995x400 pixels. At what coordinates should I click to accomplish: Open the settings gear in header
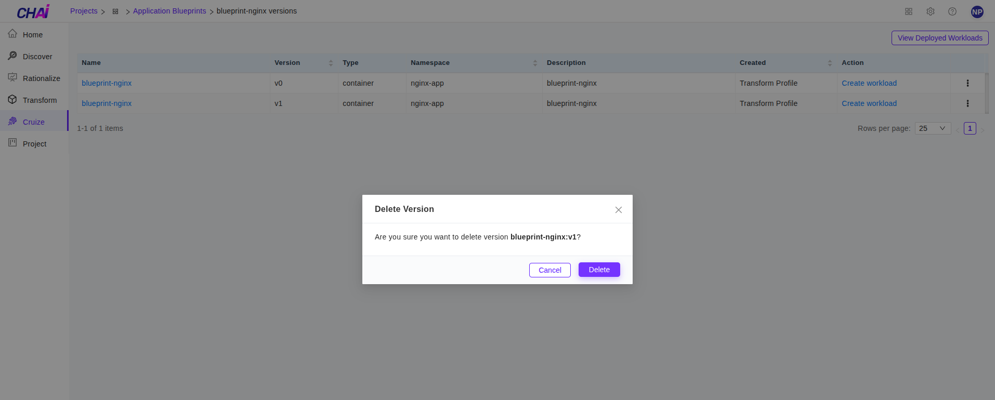pos(930,11)
